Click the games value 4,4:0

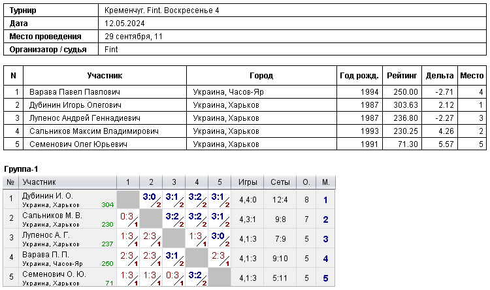[x=248, y=200]
